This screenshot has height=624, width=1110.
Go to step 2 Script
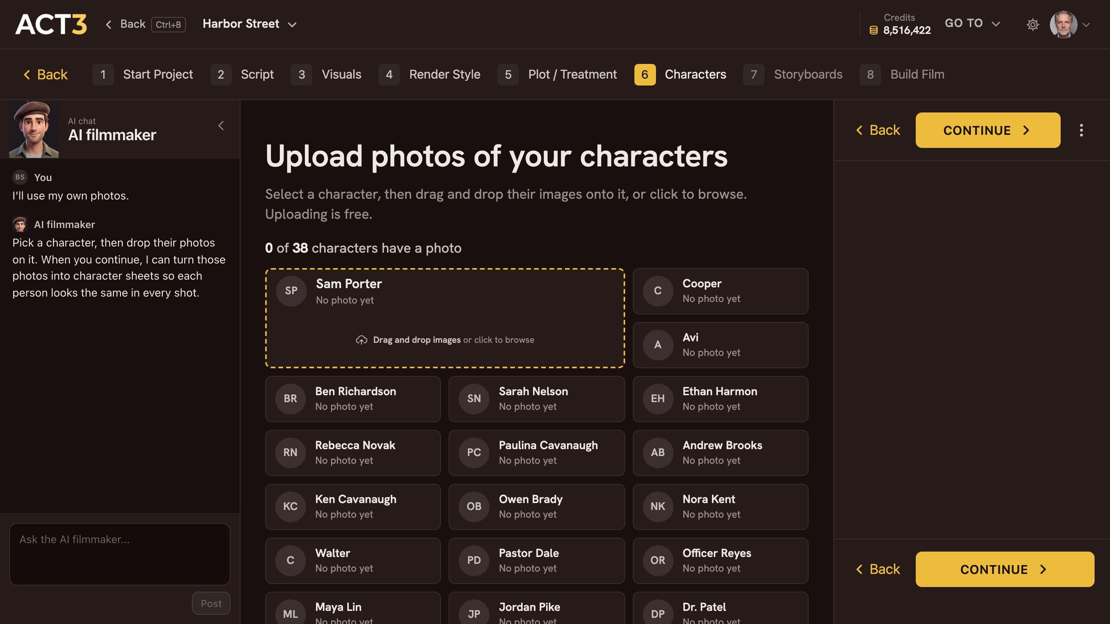(x=242, y=74)
